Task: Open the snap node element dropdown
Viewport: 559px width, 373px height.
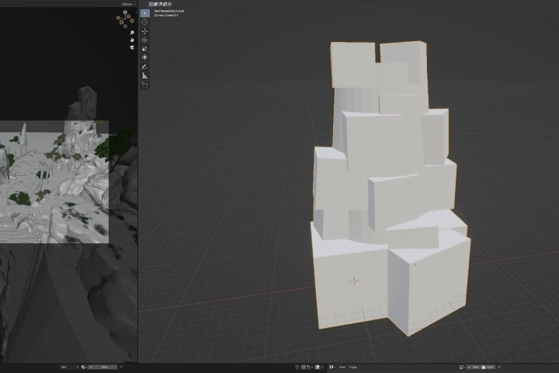Action: click(x=310, y=367)
